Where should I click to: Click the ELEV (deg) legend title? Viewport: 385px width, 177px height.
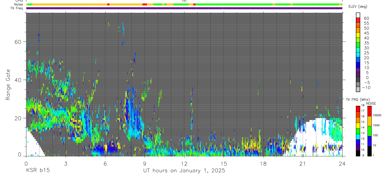(x=358, y=7)
